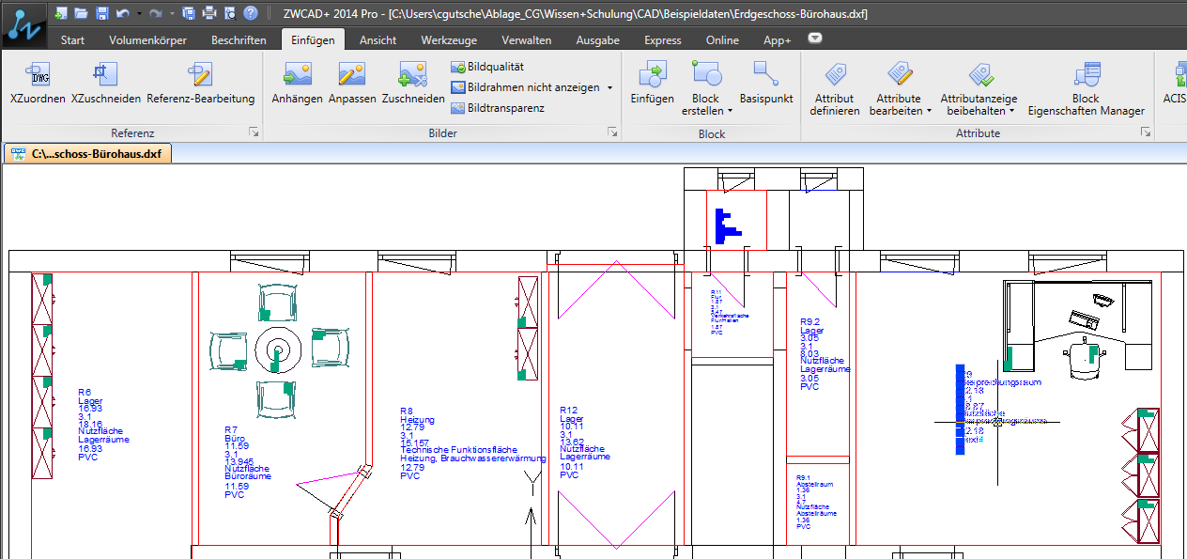Open Referenz-Bearbeitung tool
This screenshot has height=559, width=1187.
point(200,75)
